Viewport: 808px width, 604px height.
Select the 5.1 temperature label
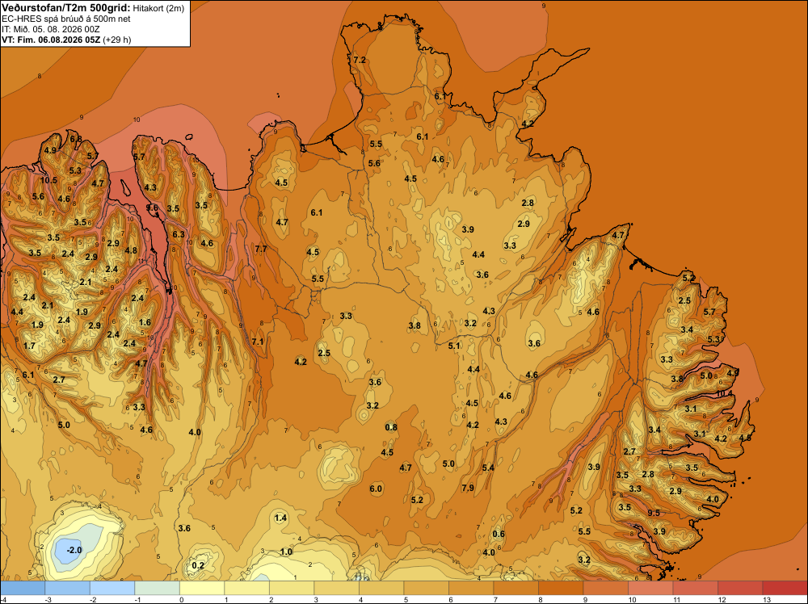(x=454, y=346)
